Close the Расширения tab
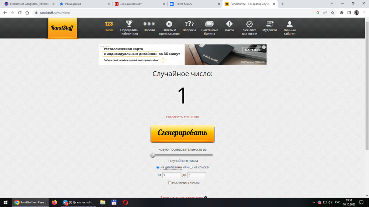Image resolution: width=369 pixels, height=207 pixels. (x=108, y=4)
